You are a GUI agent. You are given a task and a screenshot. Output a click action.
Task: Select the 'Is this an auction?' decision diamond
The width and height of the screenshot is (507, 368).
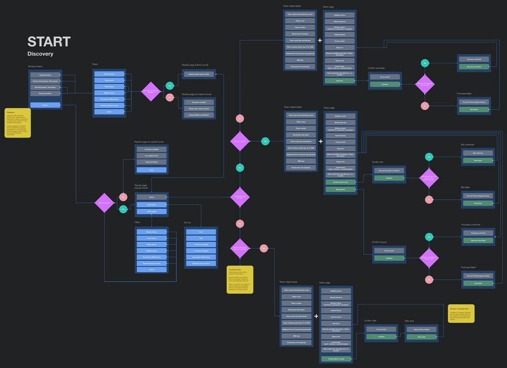(x=240, y=141)
